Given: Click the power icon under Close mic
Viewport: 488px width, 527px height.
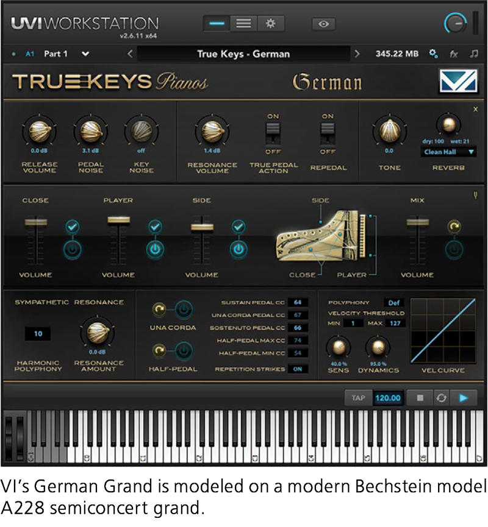Looking at the screenshot, I should [x=73, y=249].
